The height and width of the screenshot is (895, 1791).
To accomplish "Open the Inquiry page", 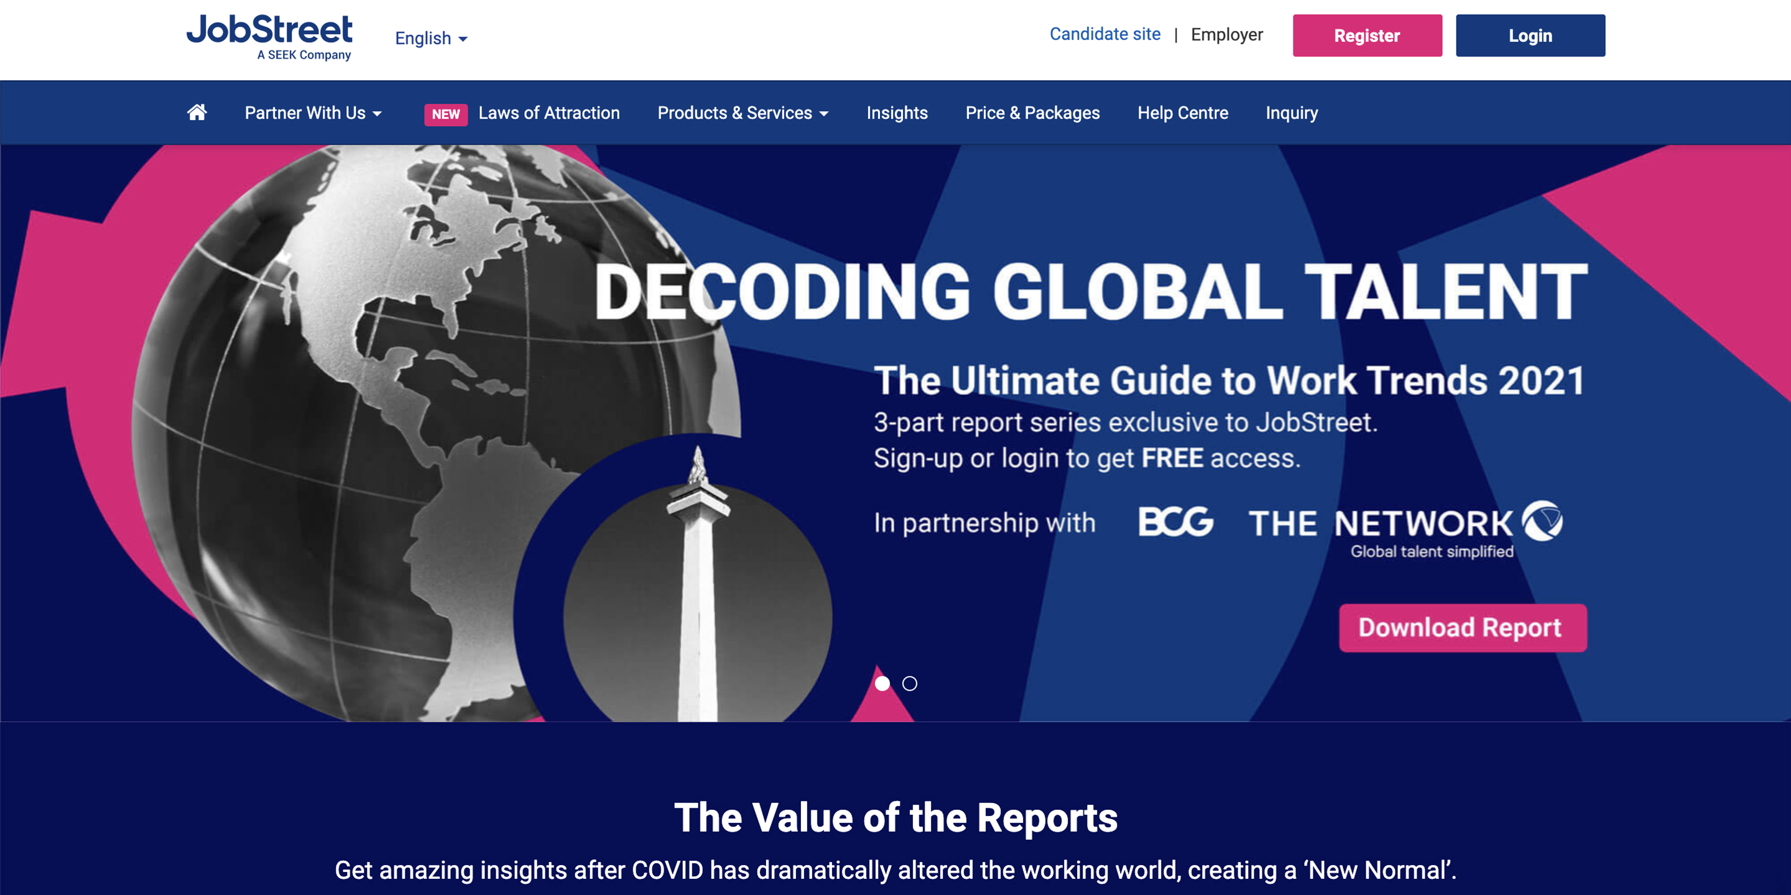I will click(1292, 112).
